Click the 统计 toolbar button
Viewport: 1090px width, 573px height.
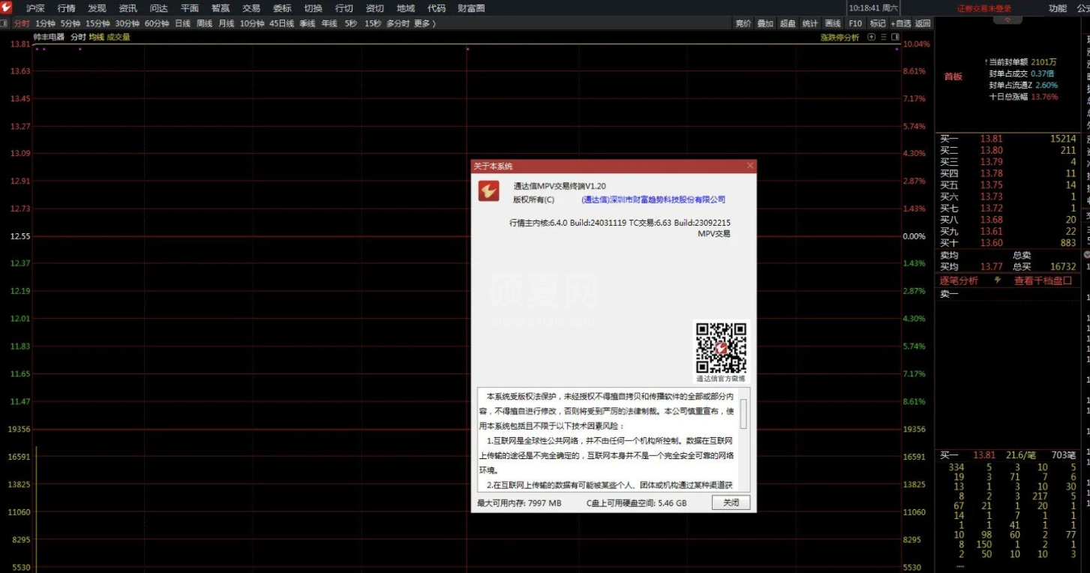810,23
